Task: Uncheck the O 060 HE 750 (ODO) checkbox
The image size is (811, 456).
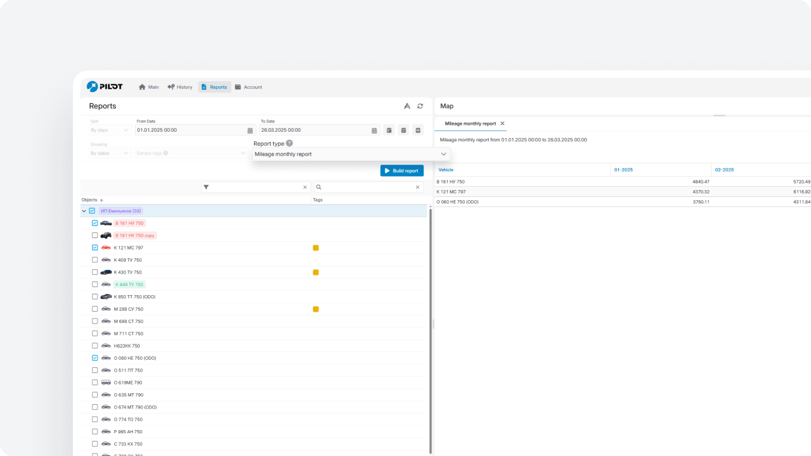Action: [x=95, y=358]
